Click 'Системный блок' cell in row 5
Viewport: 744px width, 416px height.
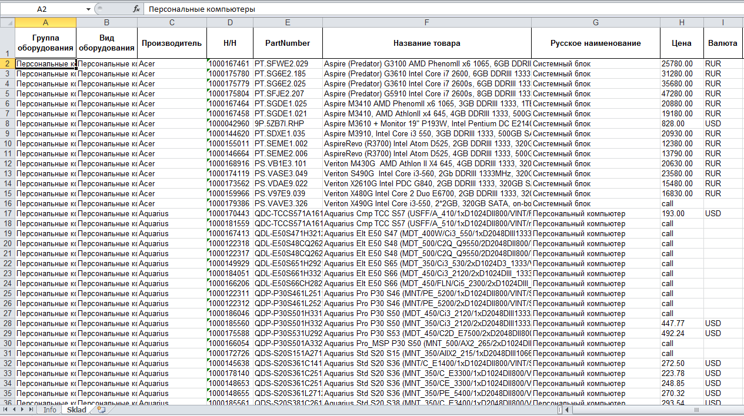pos(596,93)
